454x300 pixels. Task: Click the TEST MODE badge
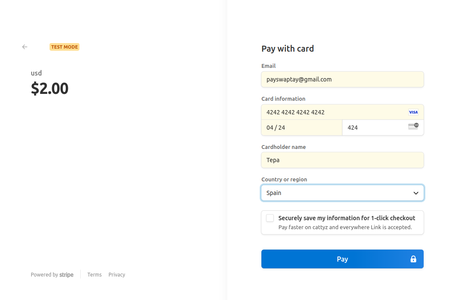click(x=64, y=47)
